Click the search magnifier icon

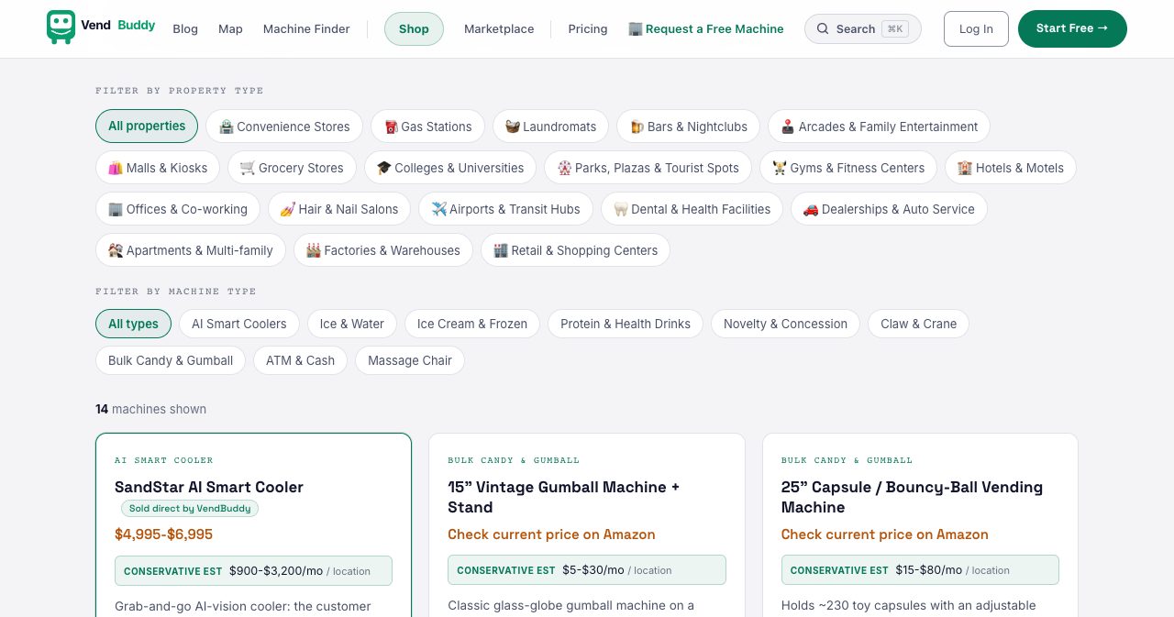click(x=823, y=29)
